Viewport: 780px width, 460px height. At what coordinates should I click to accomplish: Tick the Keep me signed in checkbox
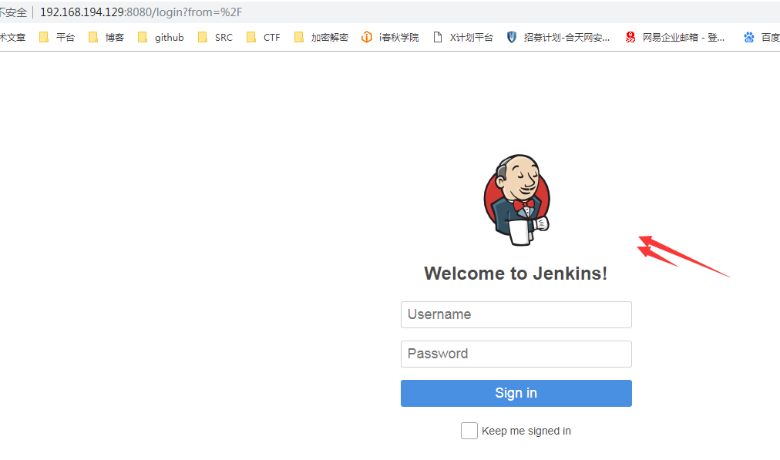pos(469,431)
